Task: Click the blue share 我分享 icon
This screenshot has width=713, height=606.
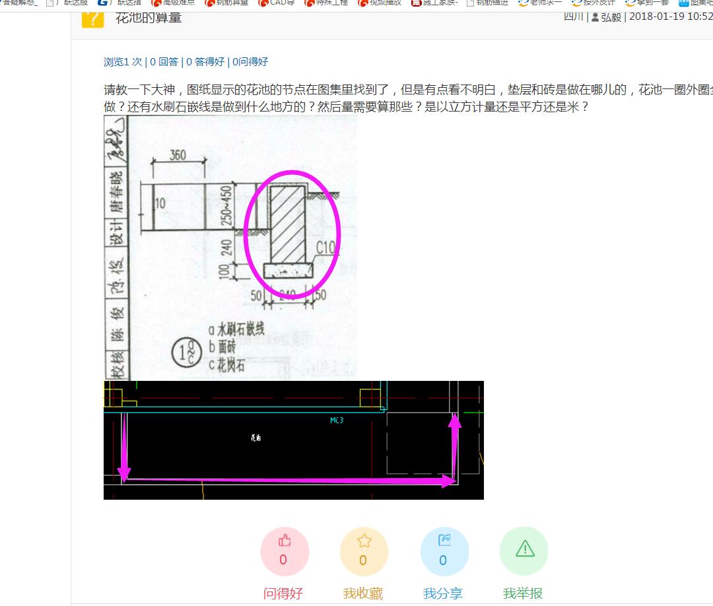Action: click(444, 551)
